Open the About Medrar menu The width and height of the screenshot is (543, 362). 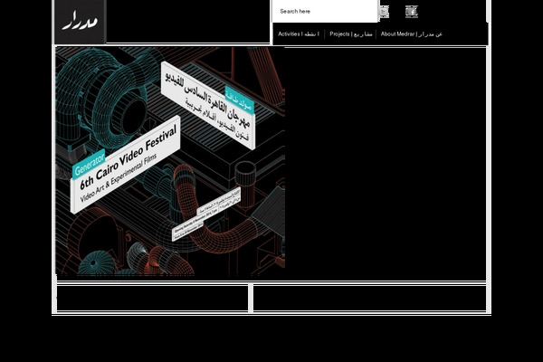pyautogui.click(x=412, y=34)
